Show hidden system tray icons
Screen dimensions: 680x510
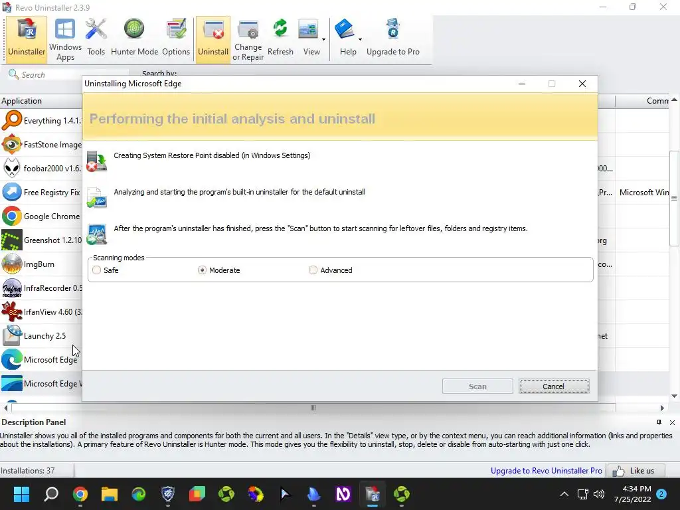(564, 494)
